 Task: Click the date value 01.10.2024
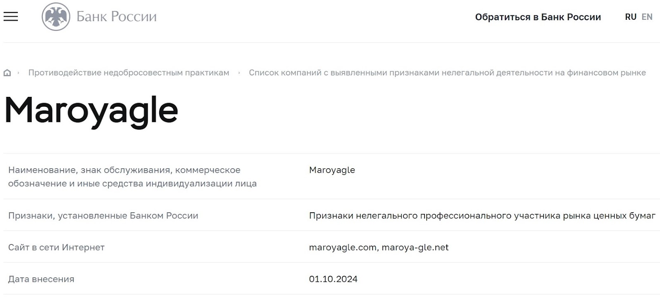(333, 279)
